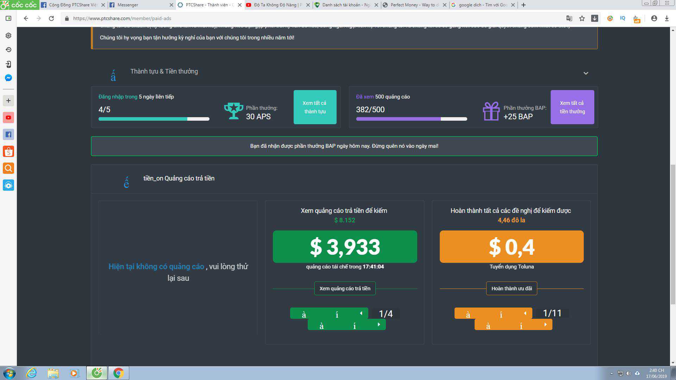The height and width of the screenshot is (380, 676).
Task: Open Messenger from the sidebar
Action: 8,78
